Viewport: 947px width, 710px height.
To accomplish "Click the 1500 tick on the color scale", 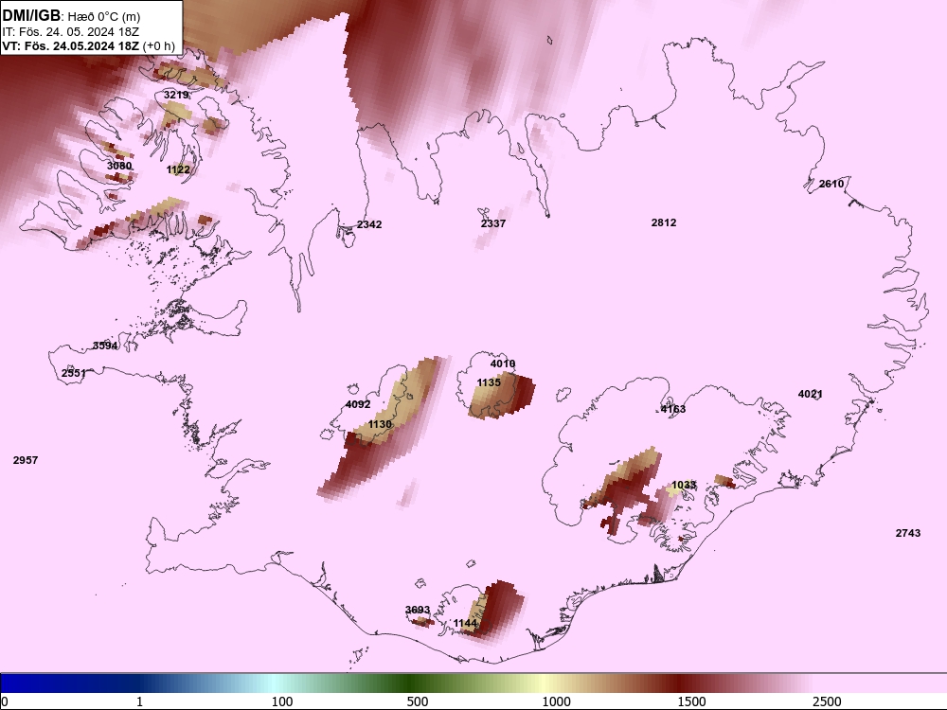I will point(691,701).
